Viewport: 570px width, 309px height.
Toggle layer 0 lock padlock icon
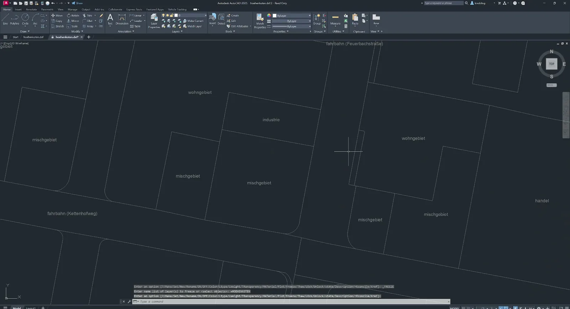[x=171, y=15]
